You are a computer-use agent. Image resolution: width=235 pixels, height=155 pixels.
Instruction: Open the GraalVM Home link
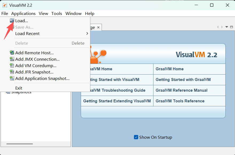click(x=169, y=69)
